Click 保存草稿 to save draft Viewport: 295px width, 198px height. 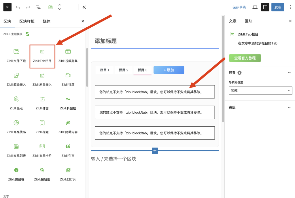coord(239,7)
